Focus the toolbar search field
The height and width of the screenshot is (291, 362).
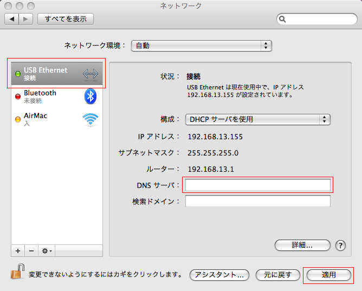(316, 19)
